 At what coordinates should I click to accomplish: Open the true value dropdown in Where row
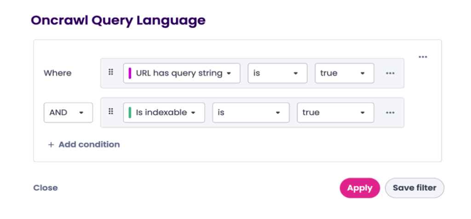point(344,73)
